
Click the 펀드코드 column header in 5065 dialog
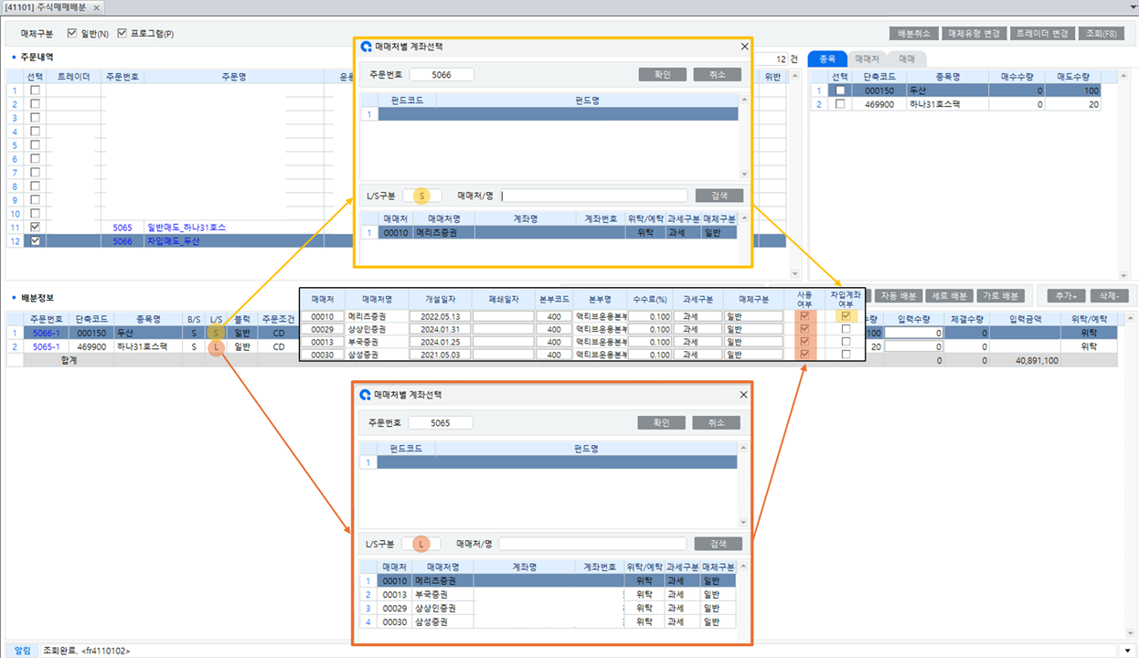pos(406,449)
